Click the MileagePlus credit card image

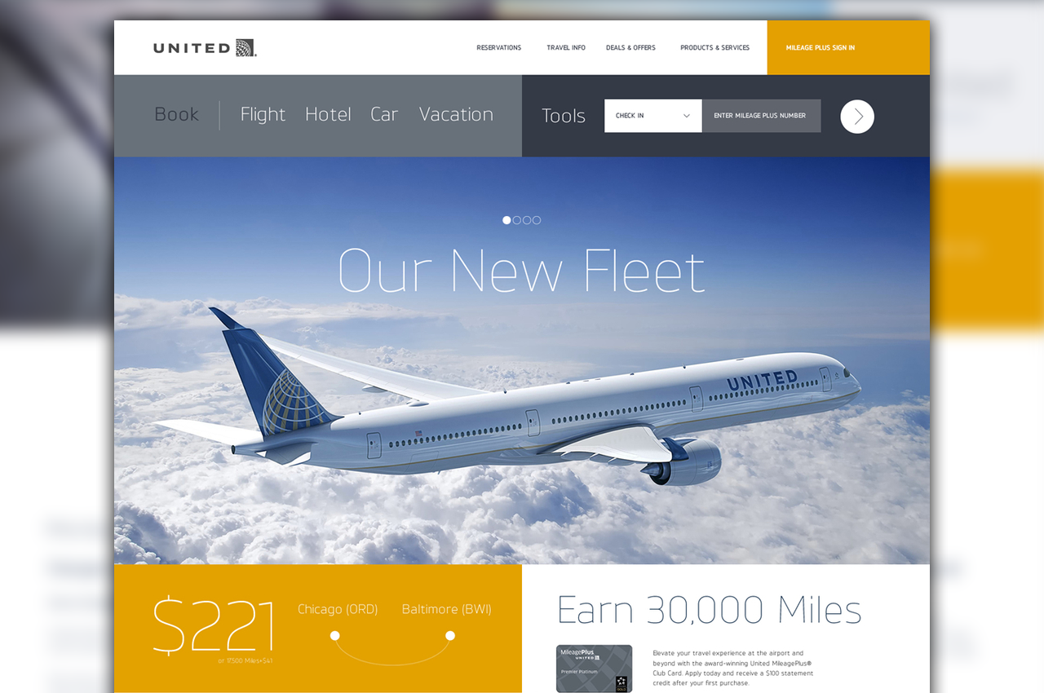click(x=594, y=669)
